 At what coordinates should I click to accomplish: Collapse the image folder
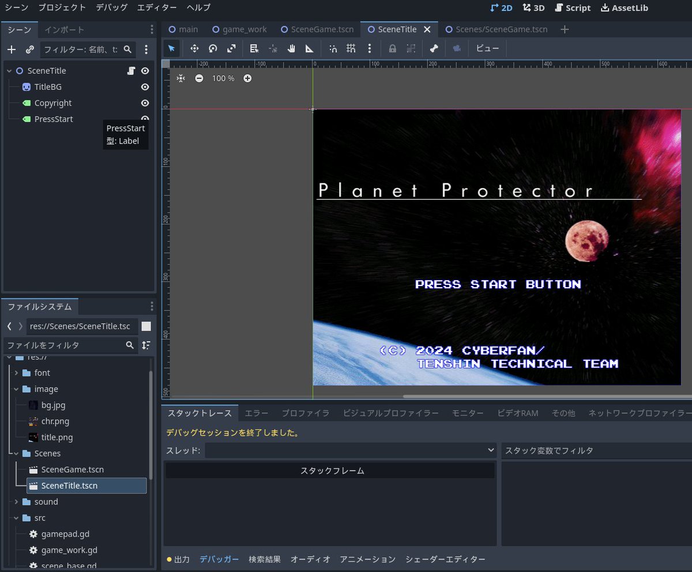point(16,389)
